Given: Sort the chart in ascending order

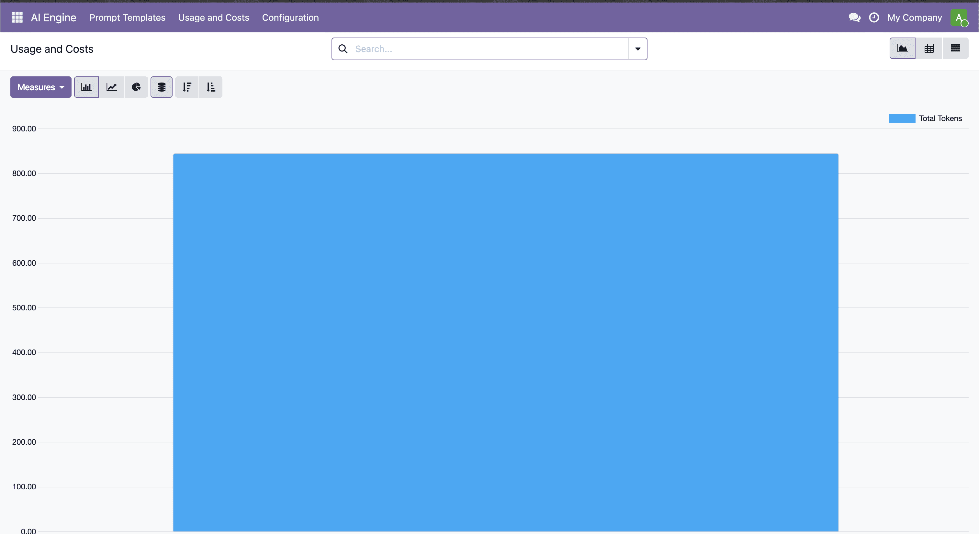Looking at the screenshot, I should coord(210,87).
